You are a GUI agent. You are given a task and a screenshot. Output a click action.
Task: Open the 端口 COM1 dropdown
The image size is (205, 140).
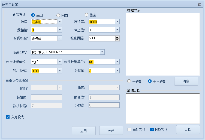[x=60, y=22]
